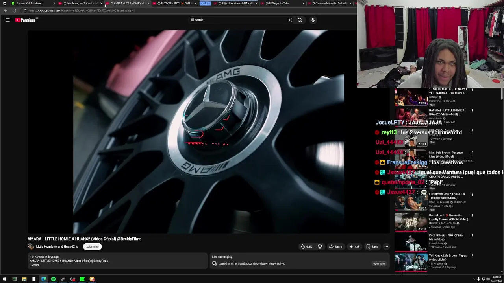Start voice search with the microphone
Screen dimensions: 504x283
[x=313, y=20]
